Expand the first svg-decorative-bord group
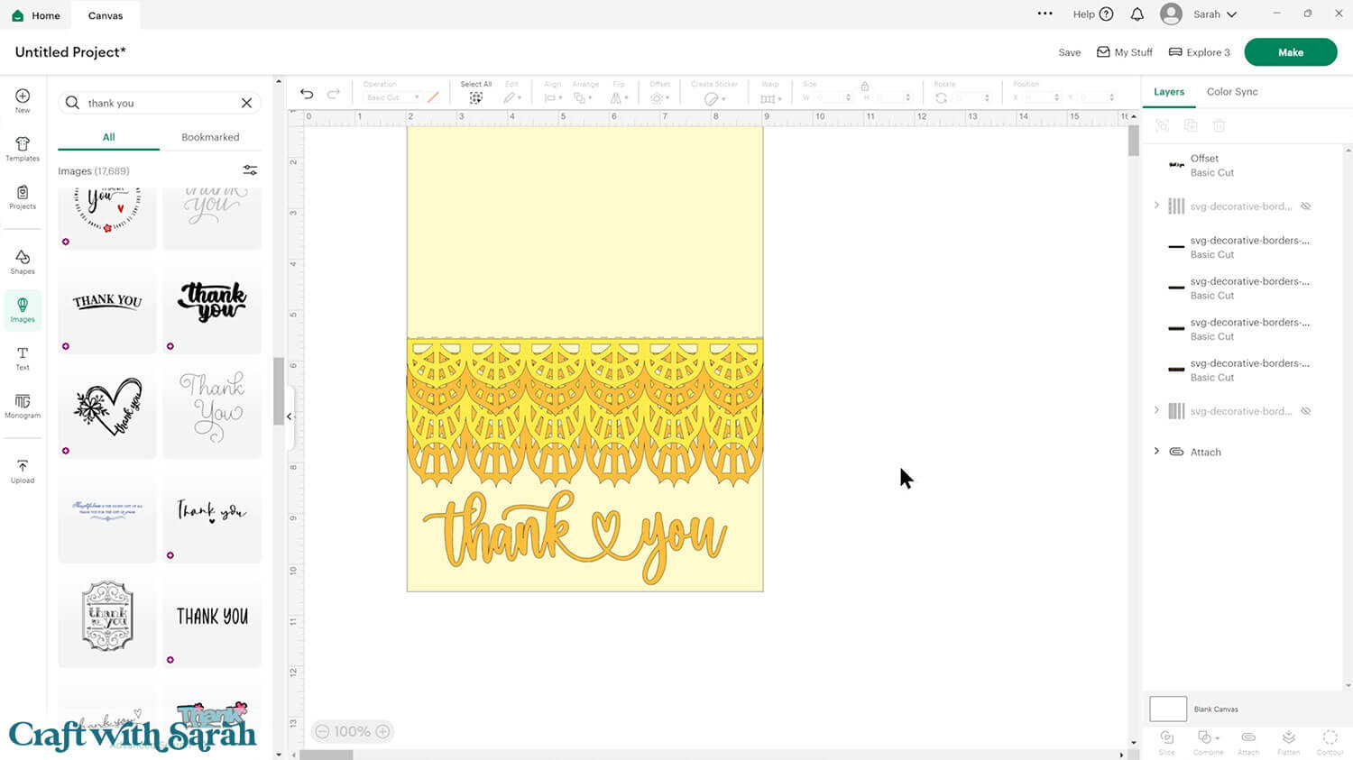Screen dimensions: 1353x760 click(1156, 206)
